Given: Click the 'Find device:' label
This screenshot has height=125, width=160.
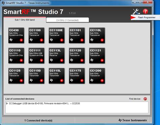Looking at the screenshot, I should click(x=135, y=99).
